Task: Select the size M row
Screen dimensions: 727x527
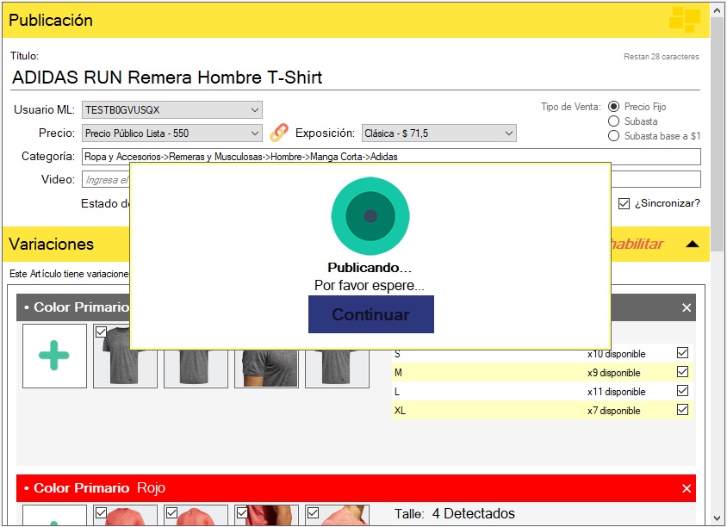Action: 543,373
